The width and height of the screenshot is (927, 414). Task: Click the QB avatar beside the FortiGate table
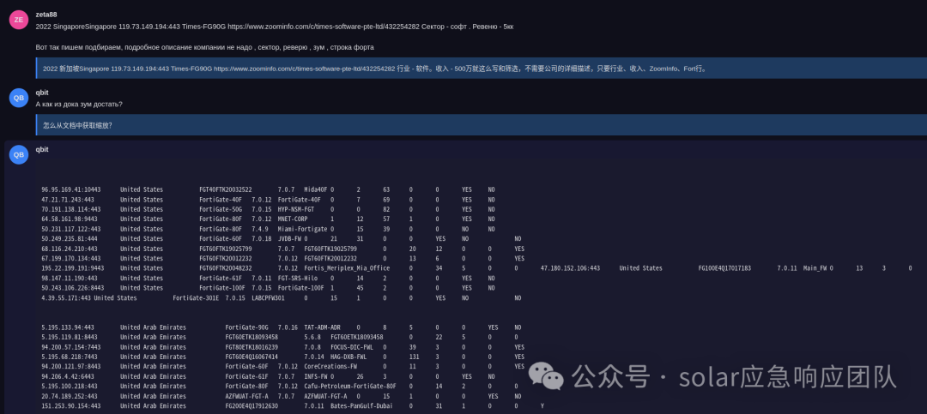(x=19, y=155)
